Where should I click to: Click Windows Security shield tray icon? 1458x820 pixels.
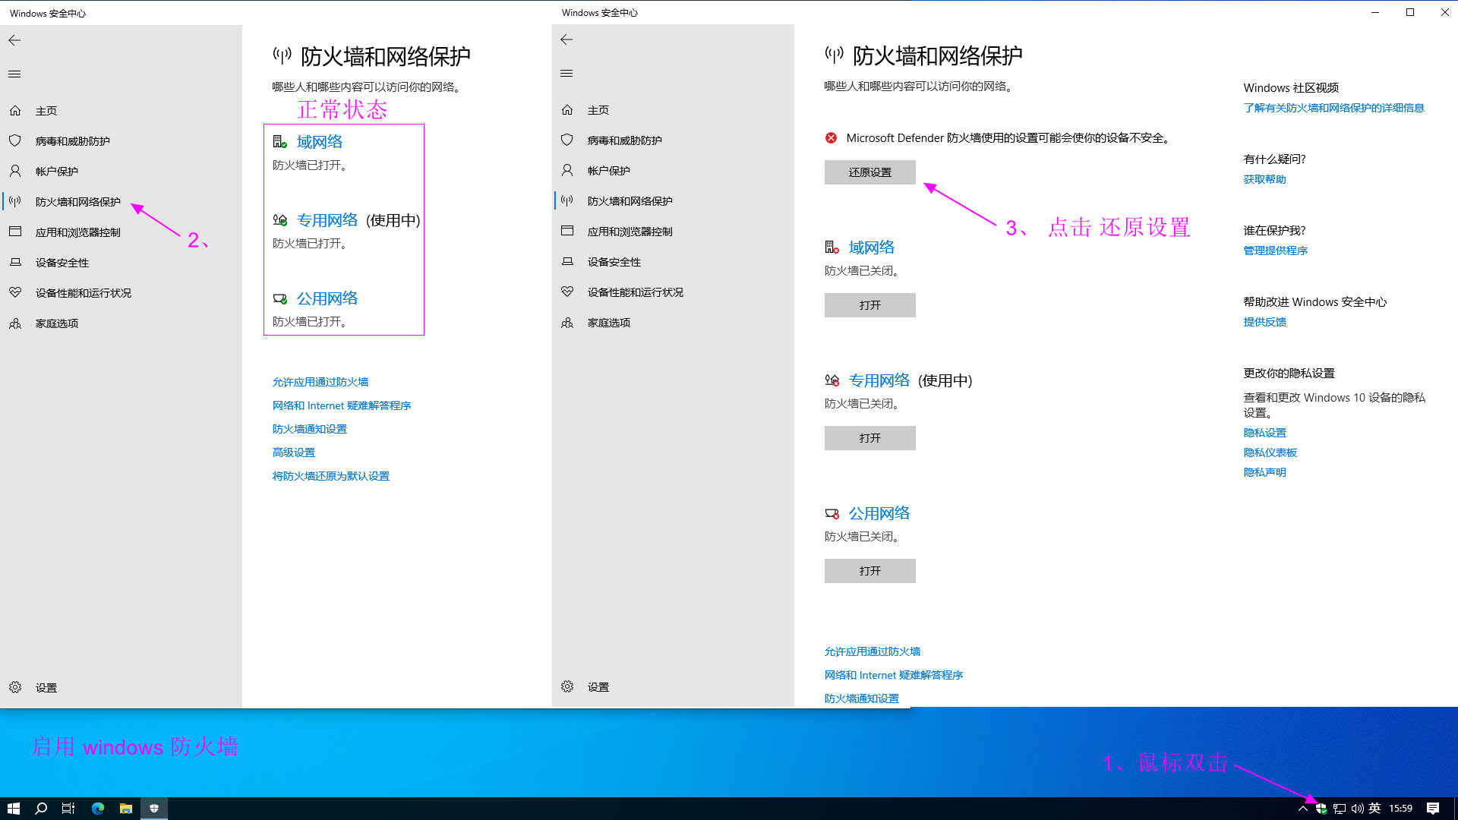1321,809
